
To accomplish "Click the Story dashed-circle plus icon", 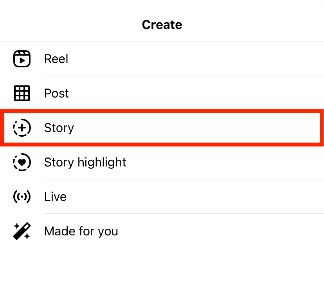I will point(22,128).
